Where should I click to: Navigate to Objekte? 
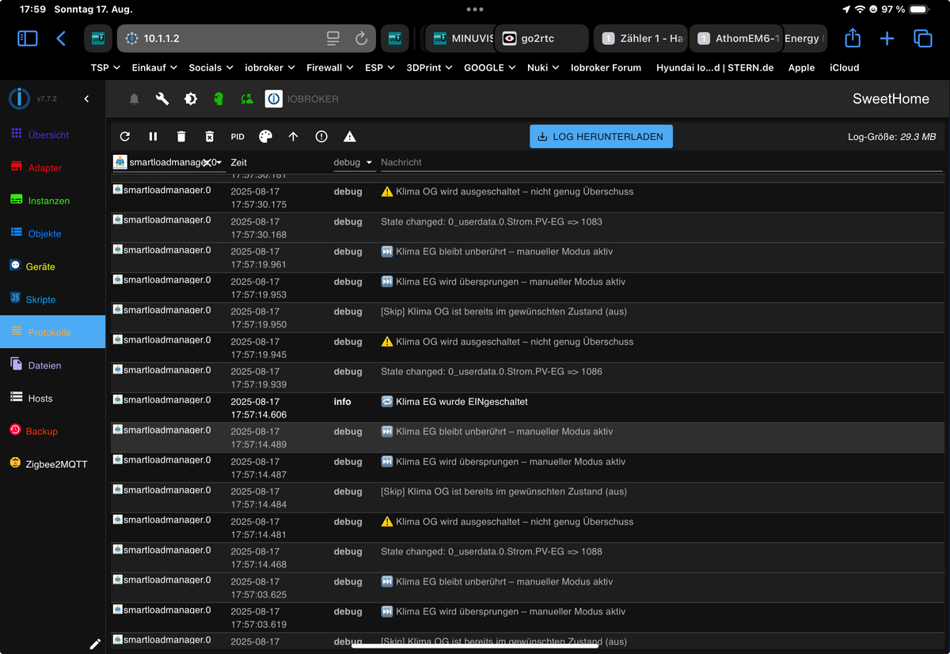point(52,233)
